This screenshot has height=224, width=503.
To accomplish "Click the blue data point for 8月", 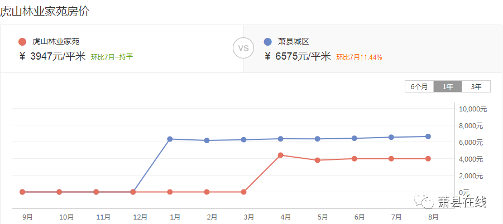I will [428, 137].
